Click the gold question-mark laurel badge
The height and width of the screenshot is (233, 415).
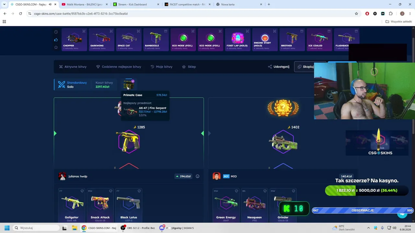pos(283,108)
